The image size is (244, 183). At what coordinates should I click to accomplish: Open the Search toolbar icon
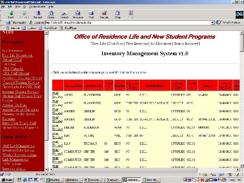[x=64, y=14]
